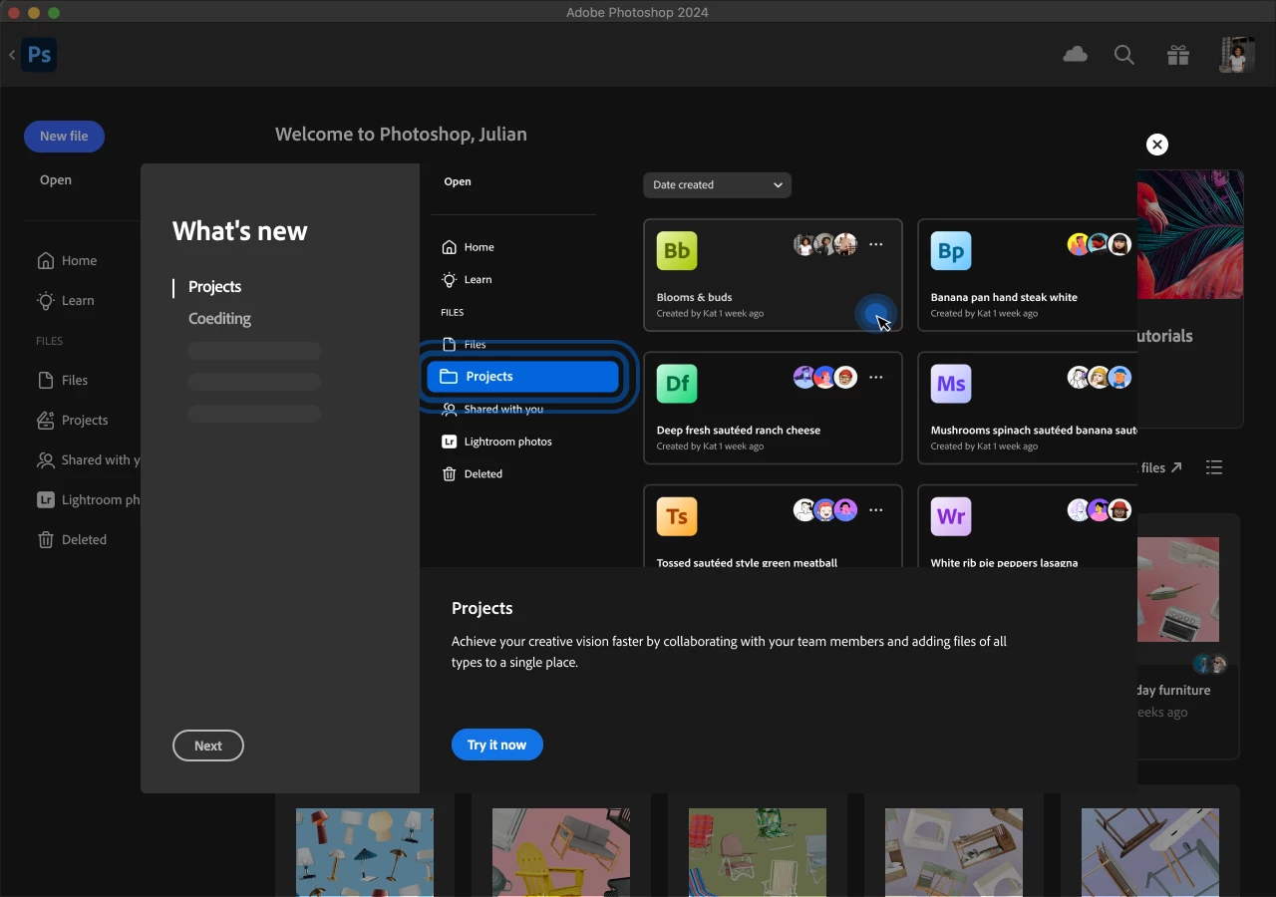Open the What's new gift icon
This screenshot has height=897, width=1276.
coord(1178,55)
